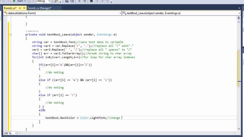Click the comment "//save text data in variable"
The height and width of the screenshot is (137, 244).
pyautogui.click(x=100, y=42)
